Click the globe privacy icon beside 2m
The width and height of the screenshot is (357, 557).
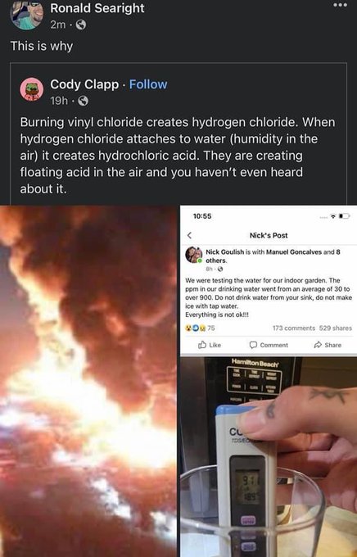[81, 25]
